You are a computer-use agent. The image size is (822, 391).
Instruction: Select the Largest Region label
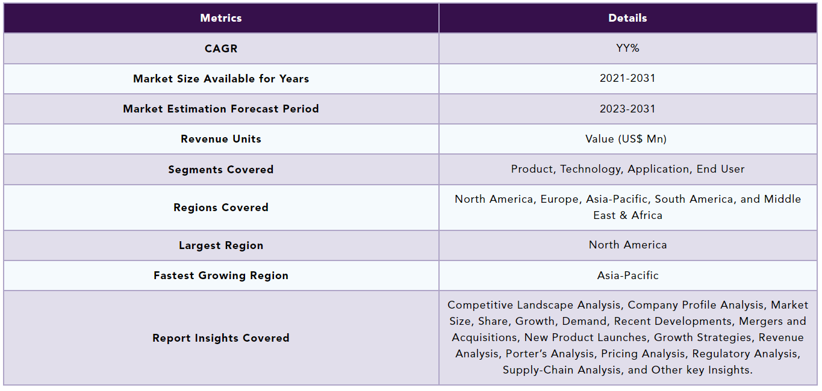click(x=221, y=245)
